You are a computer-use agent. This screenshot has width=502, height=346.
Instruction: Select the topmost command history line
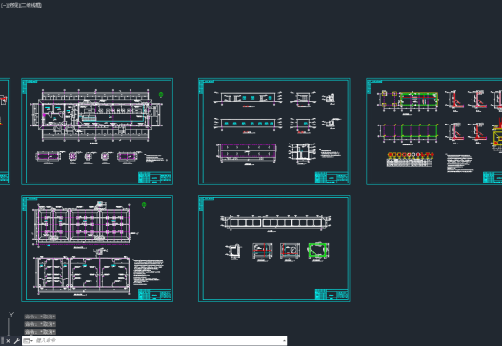(x=40, y=317)
